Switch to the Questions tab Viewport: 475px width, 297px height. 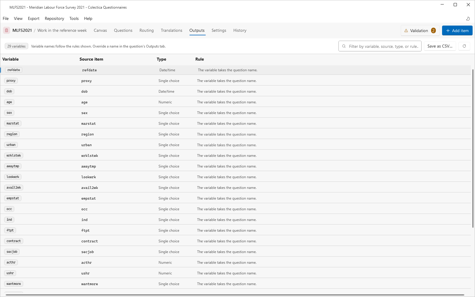tap(123, 30)
